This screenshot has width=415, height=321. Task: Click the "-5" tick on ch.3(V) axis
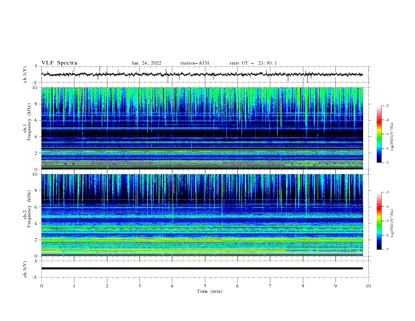point(36,277)
